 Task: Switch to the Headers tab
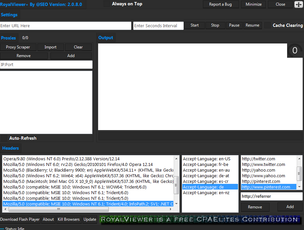tap(11, 148)
